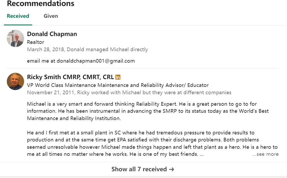
Task: Open Ricky Smith CMRP, CMRT, CRL profile link
Action: [70, 77]
